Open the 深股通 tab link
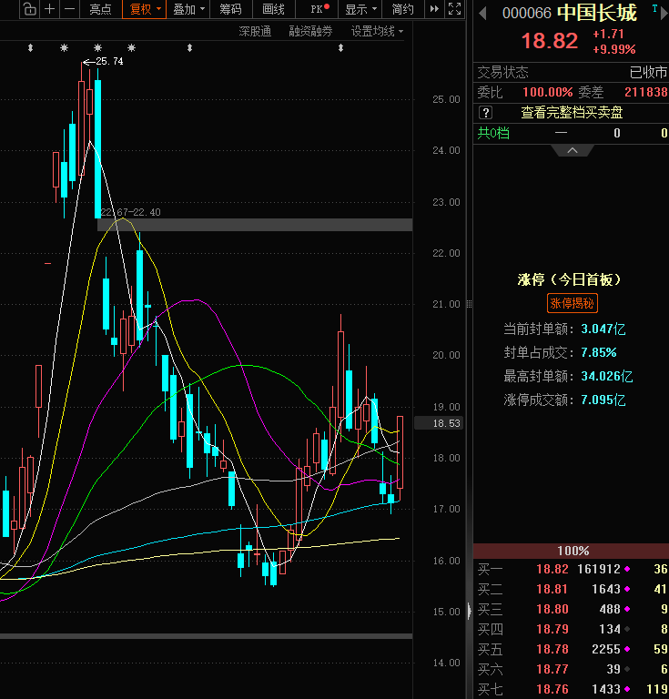 click(255, 31)
